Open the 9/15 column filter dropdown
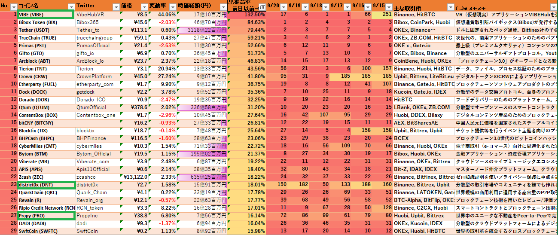Viewport: 558px width, 235px height. tap(389, 7)
